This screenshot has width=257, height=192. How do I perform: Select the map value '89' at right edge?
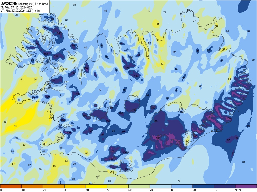pos(253,60)
